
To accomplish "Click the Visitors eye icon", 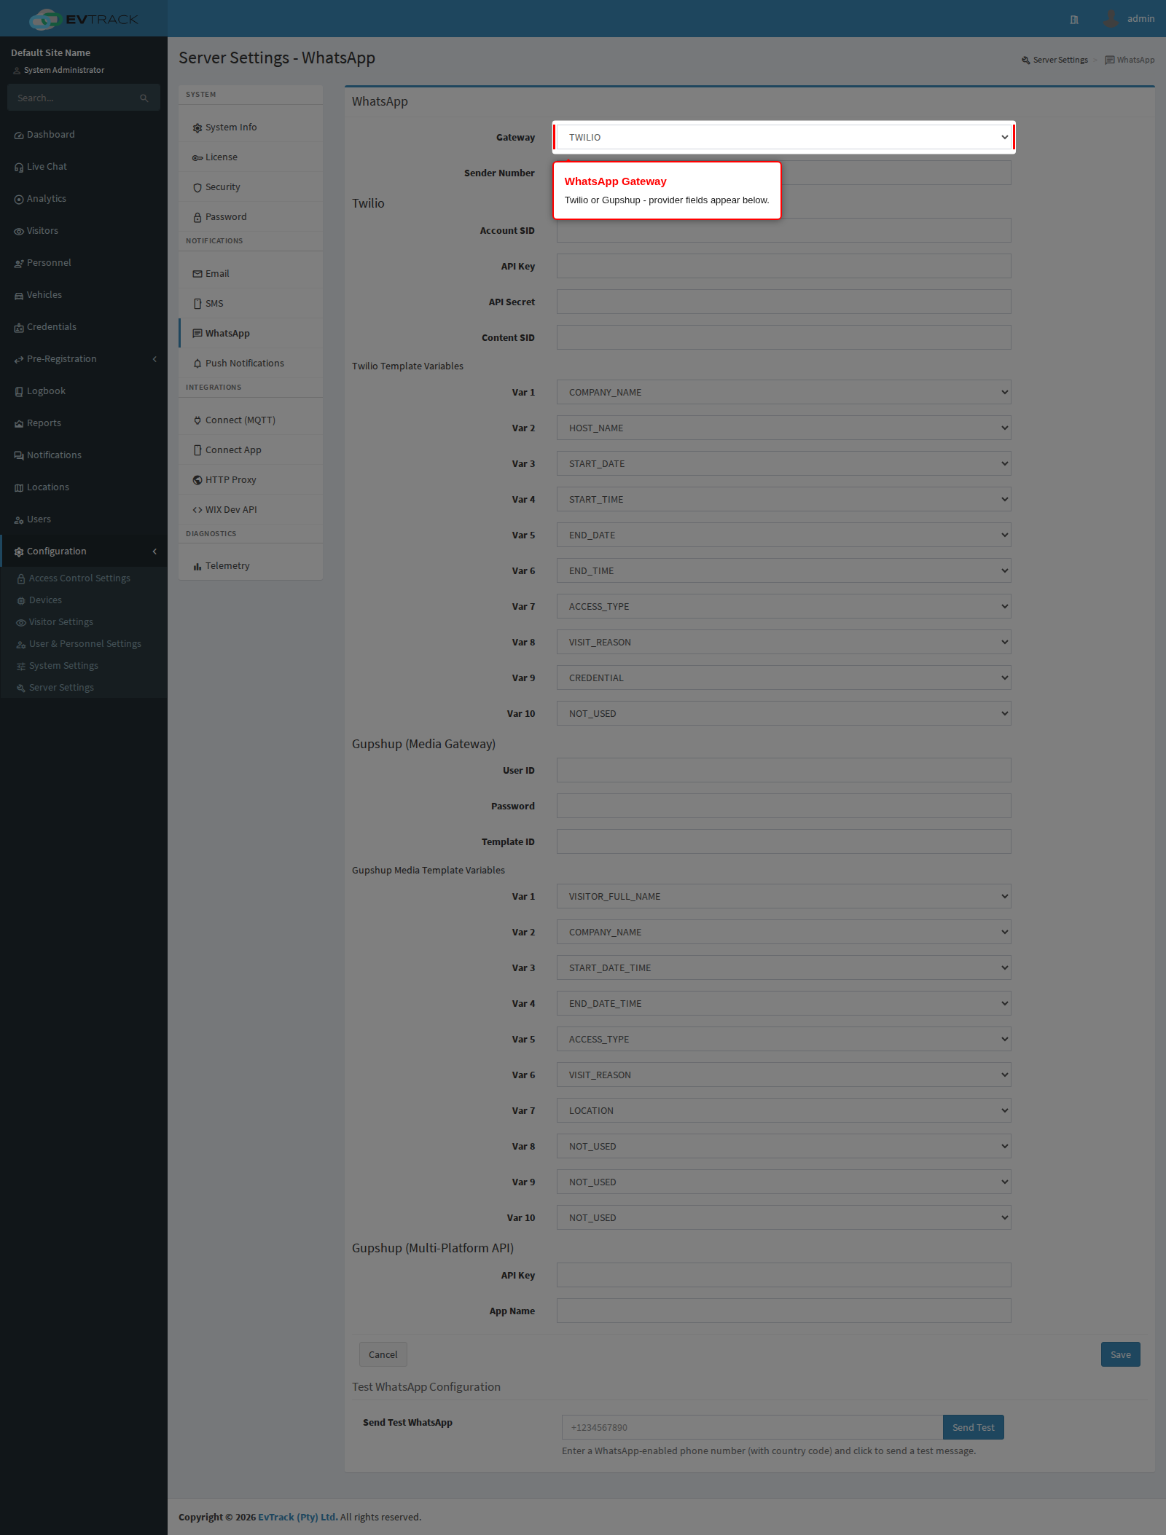I will pyautogui.click(x=19, y=232).
